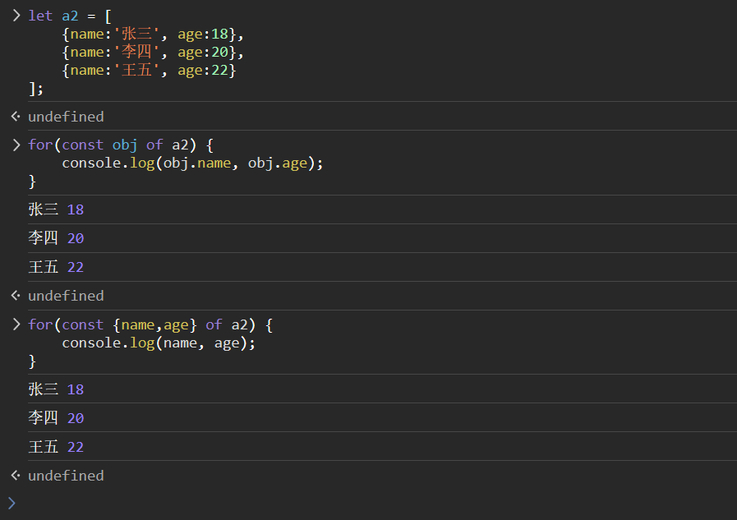The width and height of the screenshot is (737, 520).
Task: Select '李四 20' output under the obj loop
Action: [56, 238]
